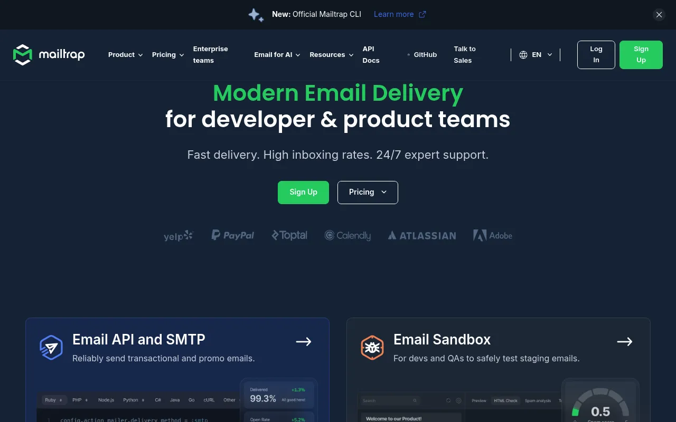Screen dimensions: 676x422
Task: Click the green Sign Up button under headline
Action: 303,193
